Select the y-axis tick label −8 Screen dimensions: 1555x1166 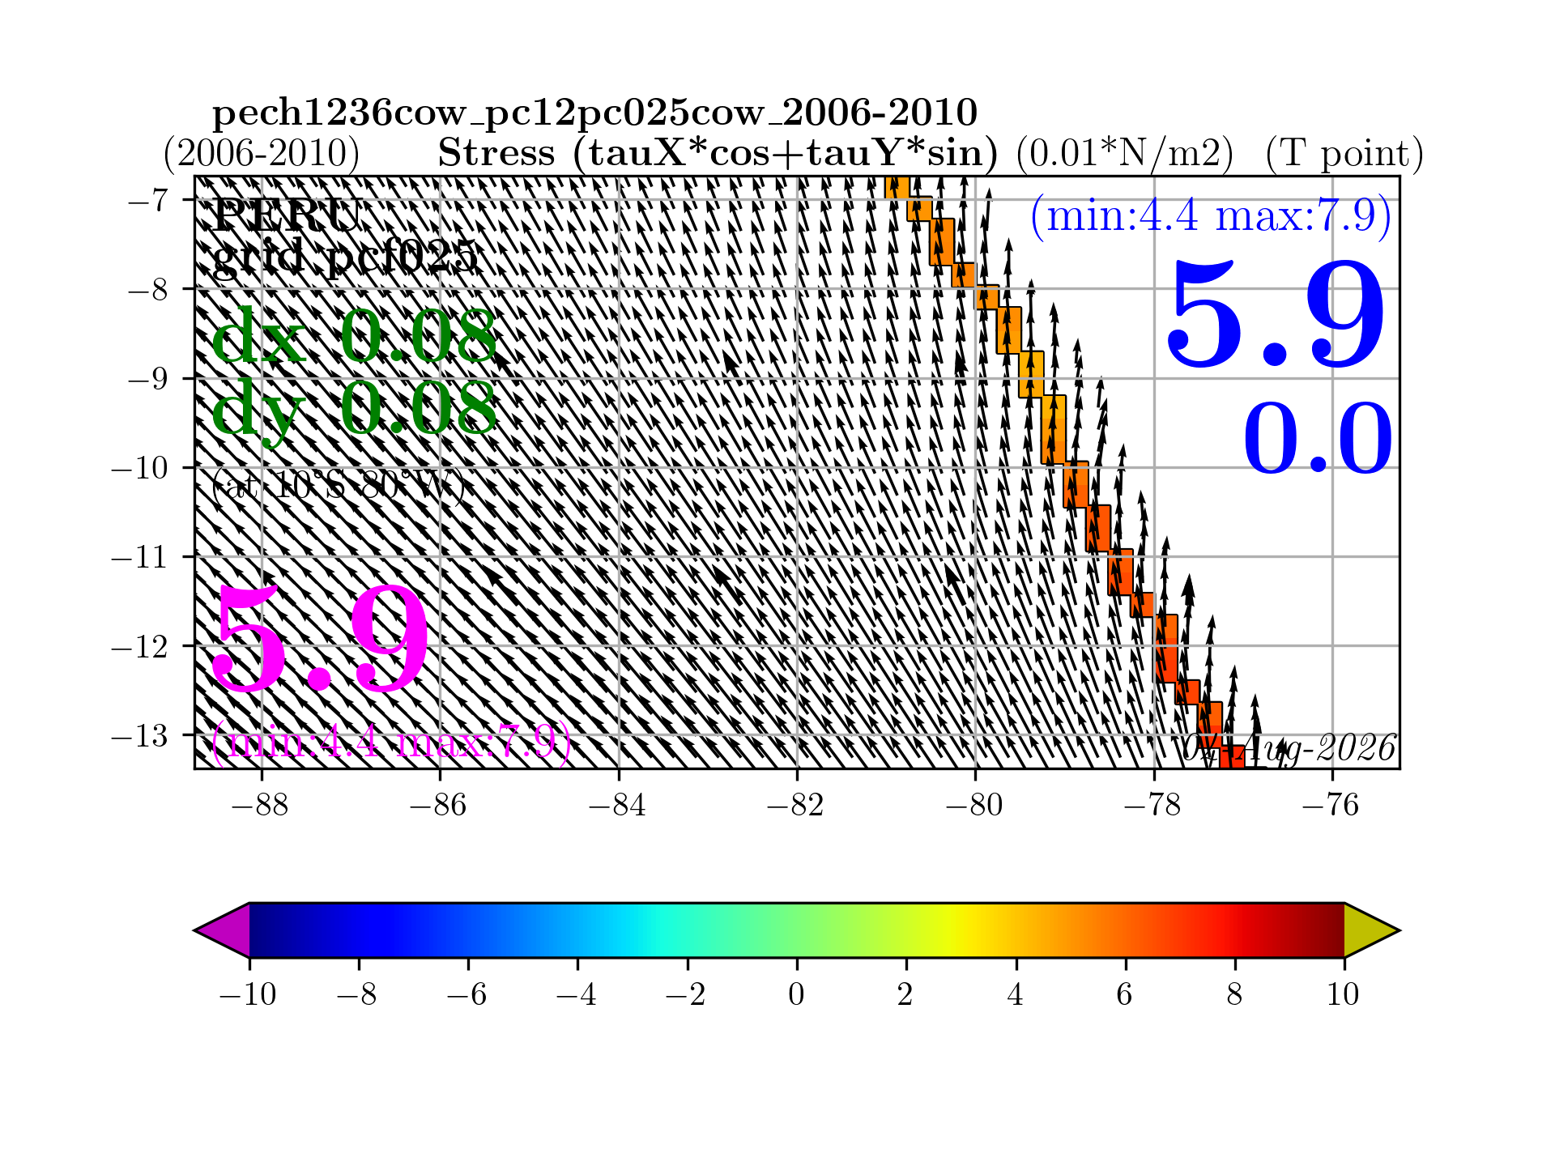click(147, 289)
